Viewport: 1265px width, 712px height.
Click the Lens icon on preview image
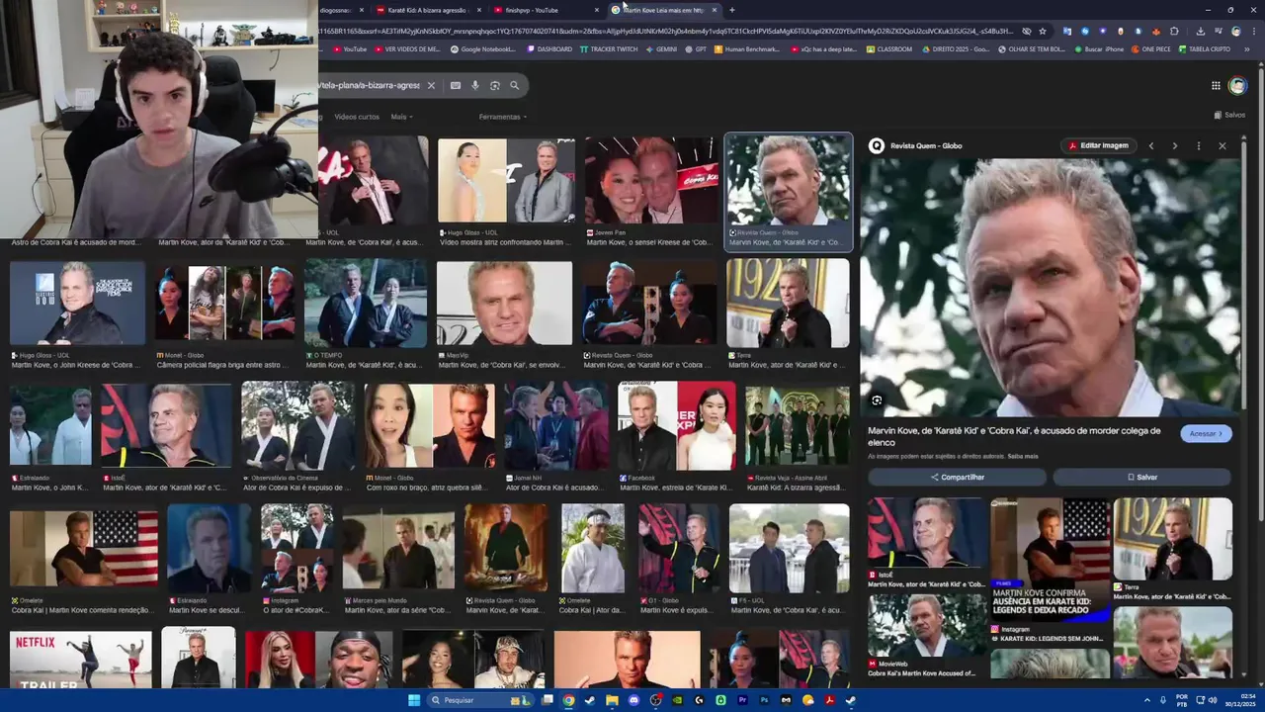pos(877,400)
